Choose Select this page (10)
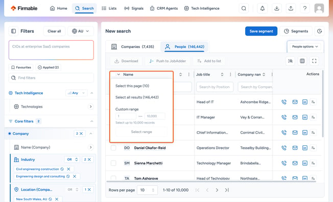This screenshot has height=202, width=333. tap(132, 86)
